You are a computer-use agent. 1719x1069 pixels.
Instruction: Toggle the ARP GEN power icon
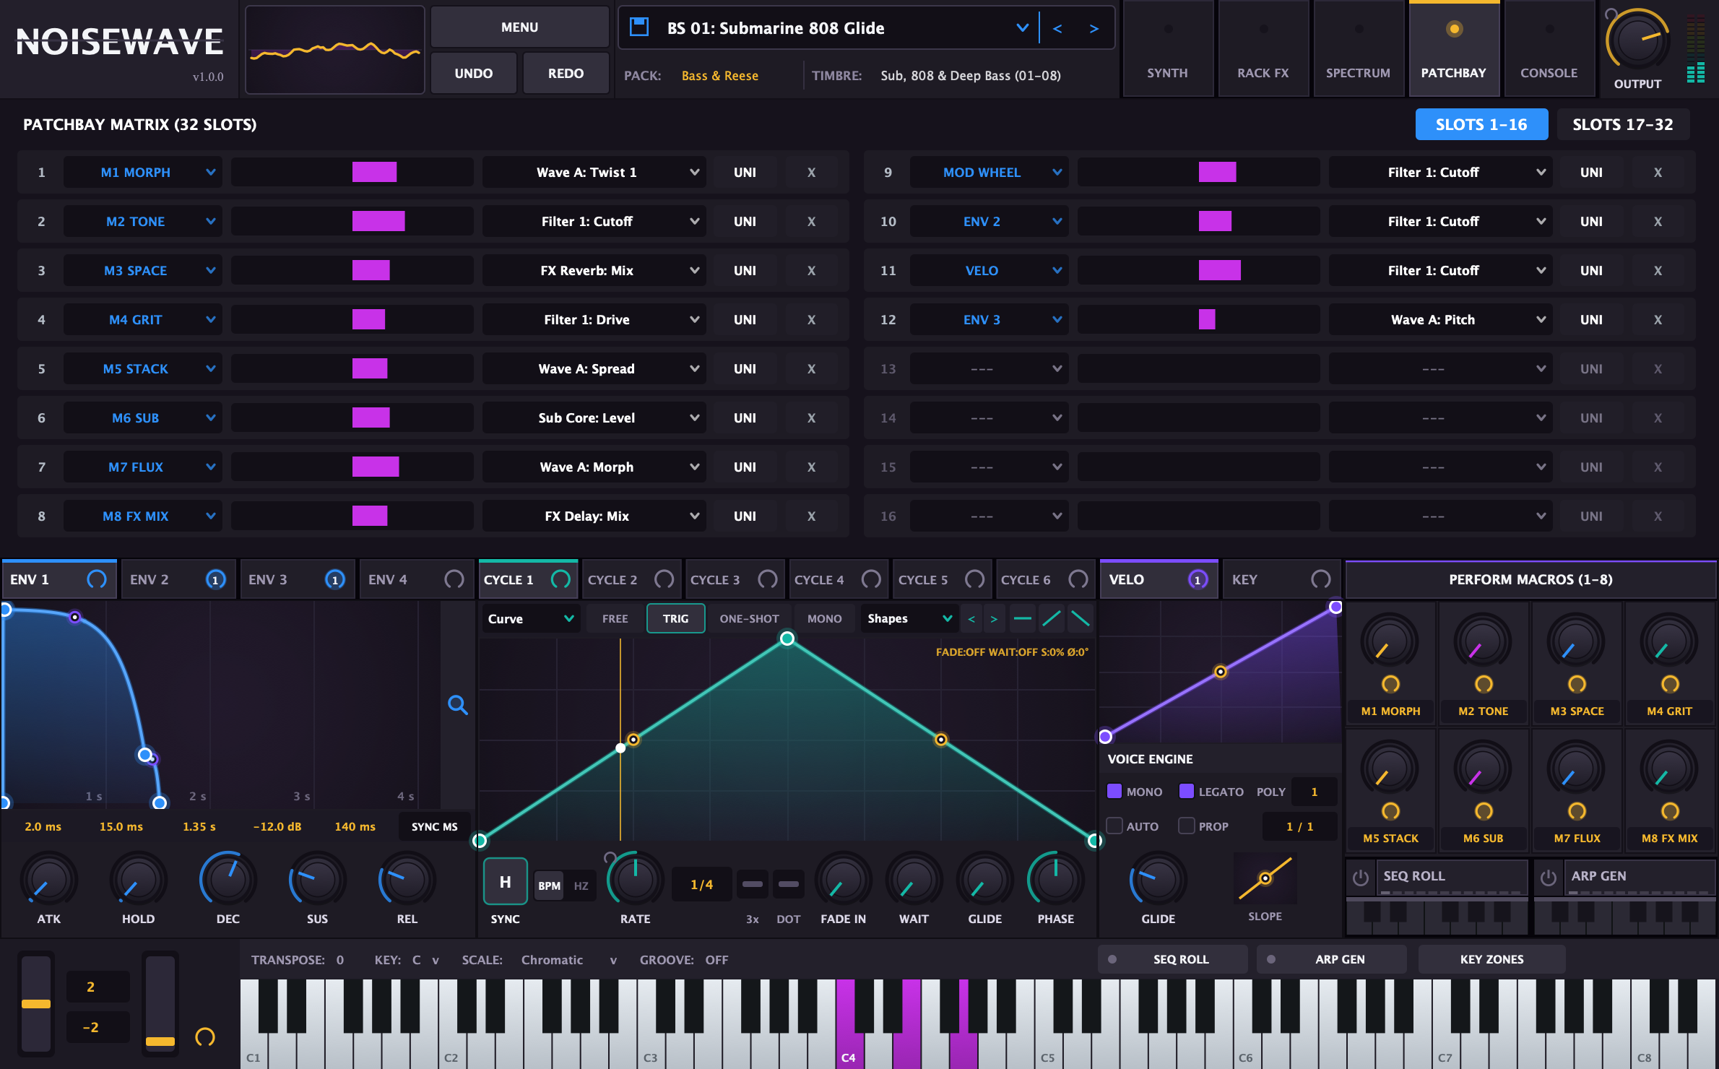pos(1548,878)
